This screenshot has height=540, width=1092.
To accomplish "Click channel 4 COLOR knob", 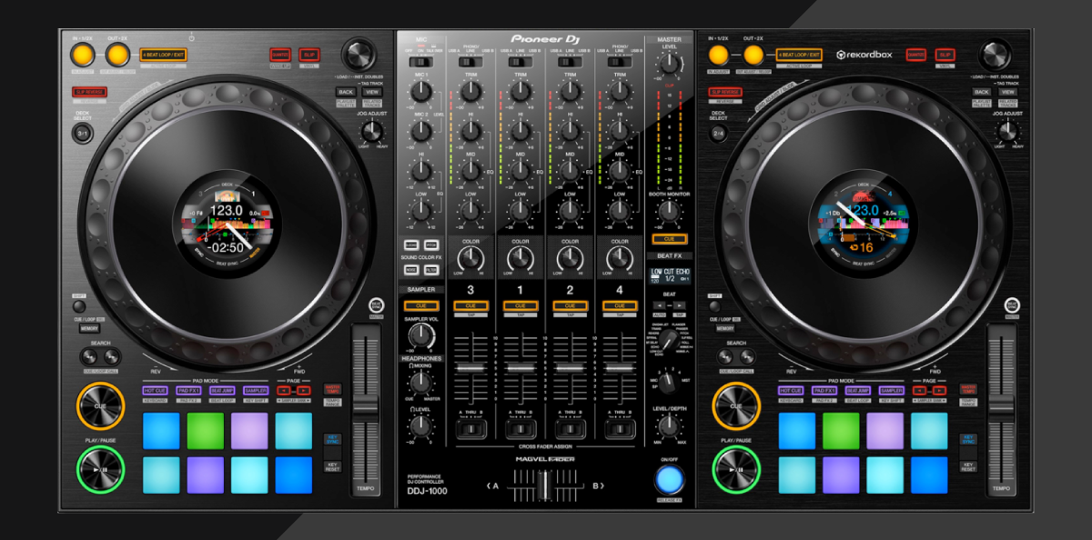I will [620, 260].
